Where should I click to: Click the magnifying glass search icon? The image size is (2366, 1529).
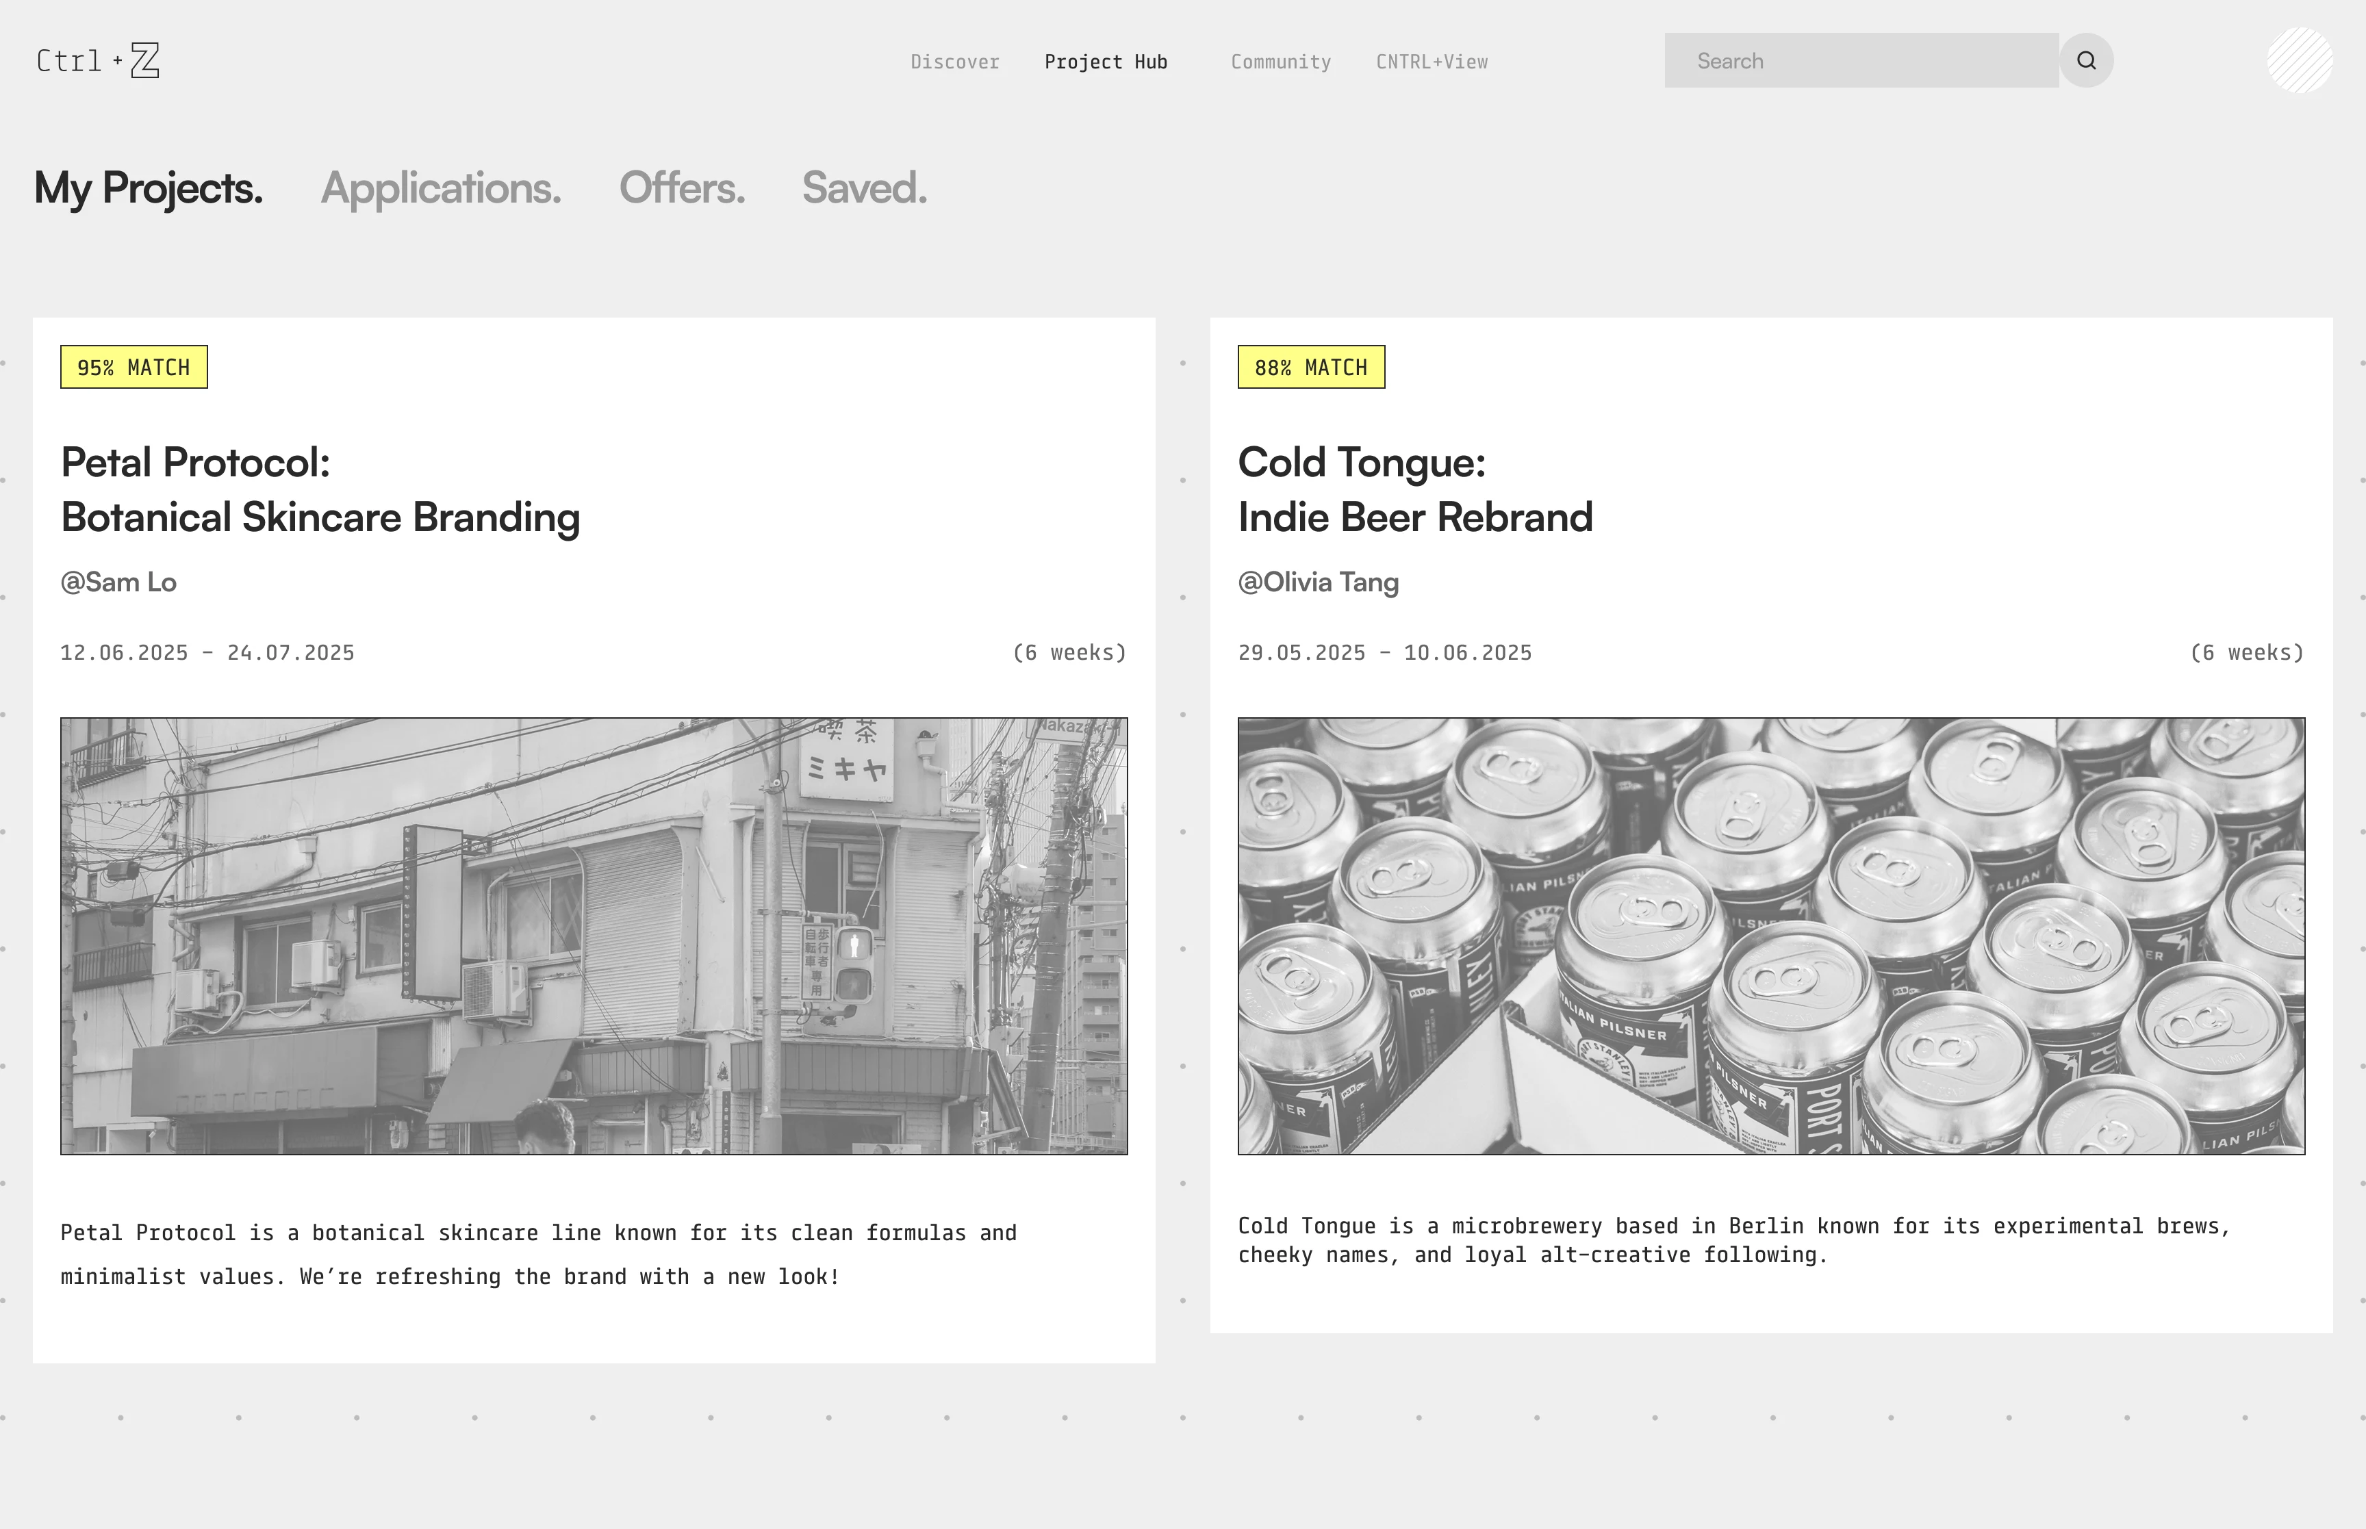[2086, 60]
